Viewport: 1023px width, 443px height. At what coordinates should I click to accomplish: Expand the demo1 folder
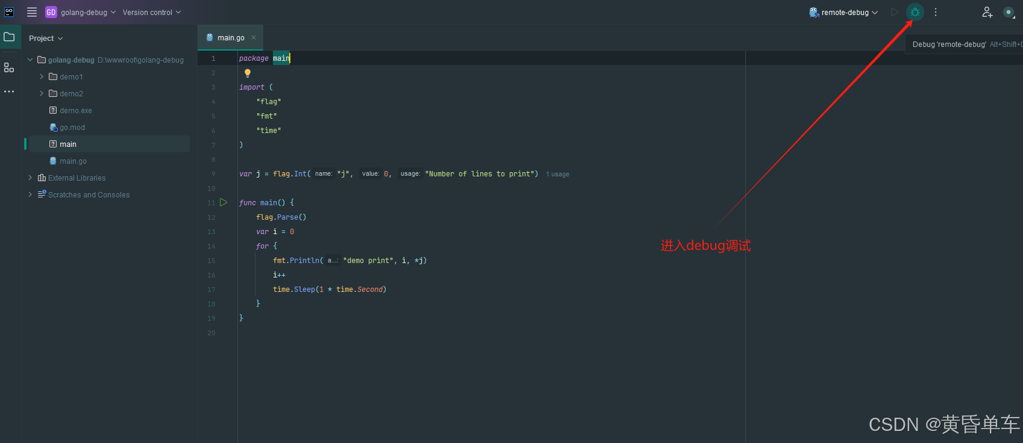click(42, 76)
